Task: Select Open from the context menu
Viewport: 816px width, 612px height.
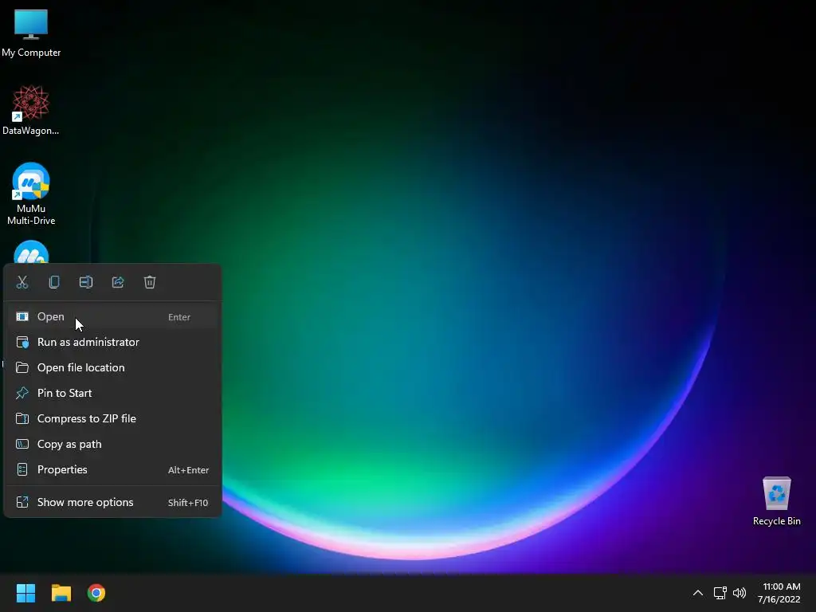Action: [x=112, y=316]
